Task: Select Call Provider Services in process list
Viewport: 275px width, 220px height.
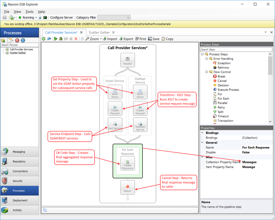Action: coord(21,49)
